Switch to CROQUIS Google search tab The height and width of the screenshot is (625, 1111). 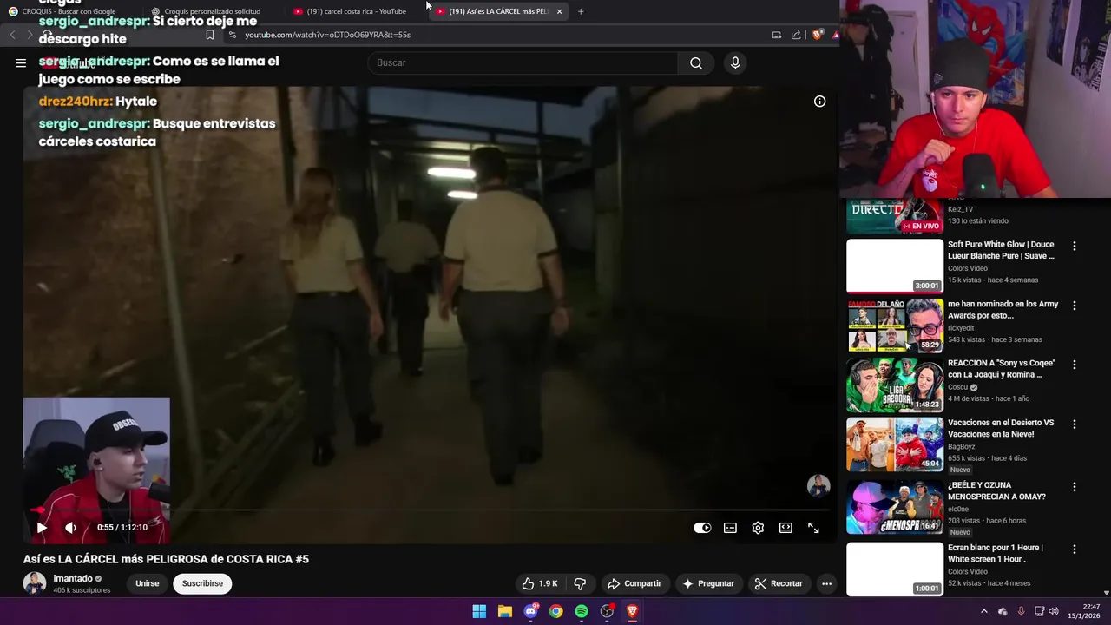(69, 11)
